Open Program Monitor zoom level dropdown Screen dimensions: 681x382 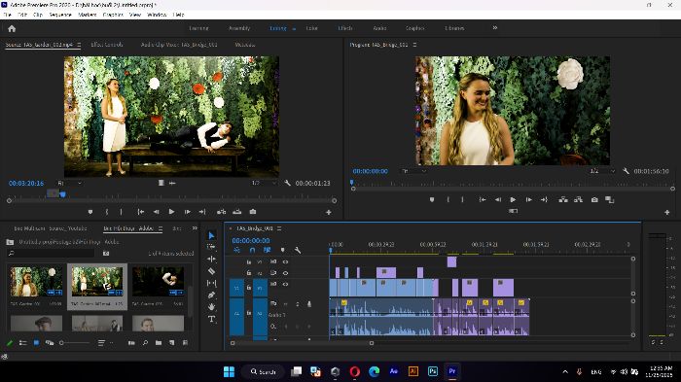pyautogui.click(x=413, y=171)
